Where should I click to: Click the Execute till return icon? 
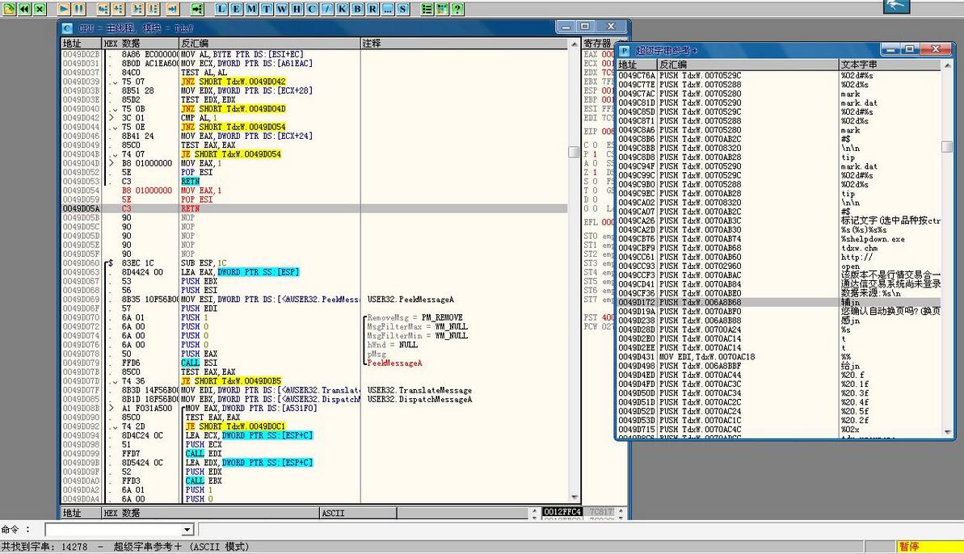click(172, 9)
